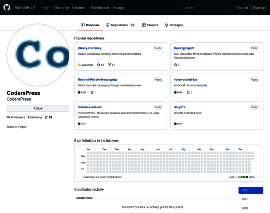Click PHP language label on distance-not-set

pos(83,124)
